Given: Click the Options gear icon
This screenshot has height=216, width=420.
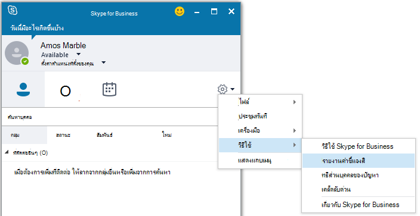Looking at the screenshot, I should click(223, 89).
